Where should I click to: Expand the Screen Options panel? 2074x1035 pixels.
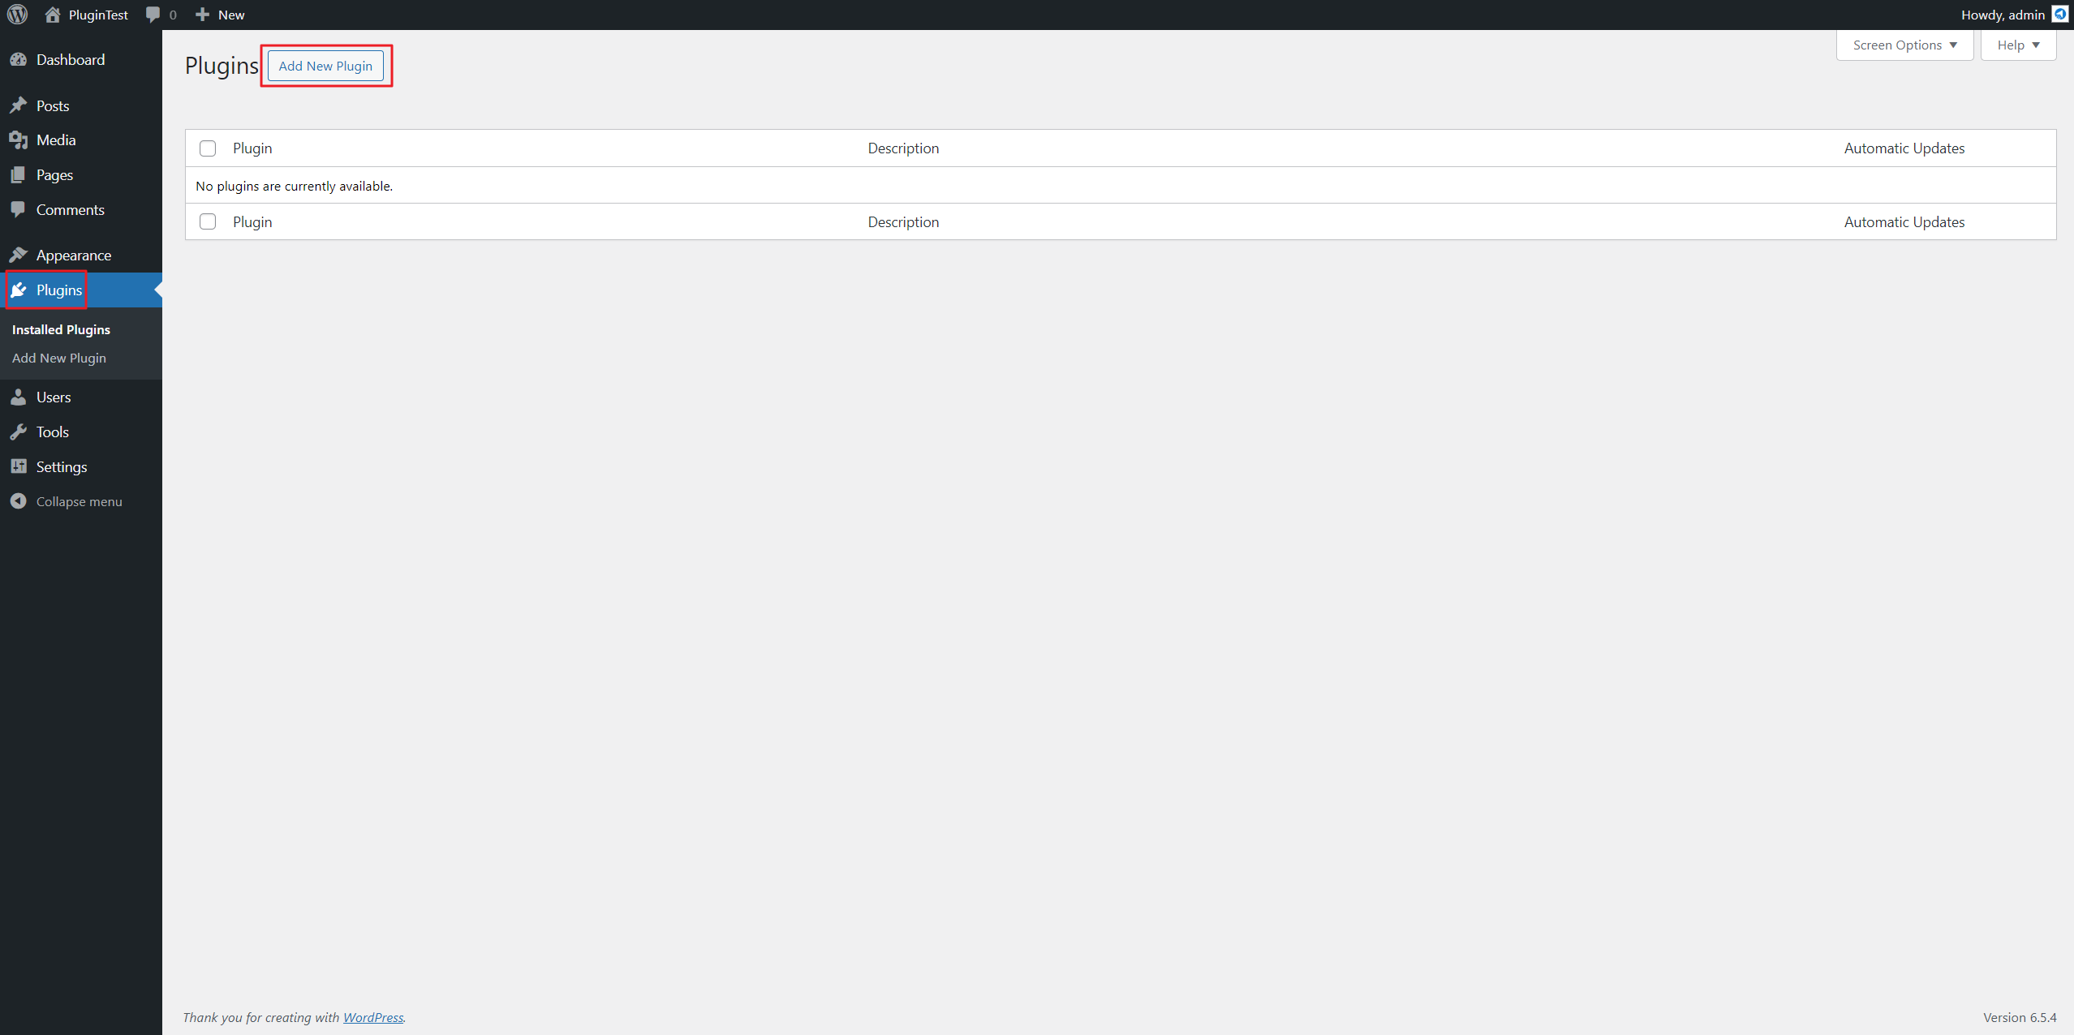coord(1904,45)
